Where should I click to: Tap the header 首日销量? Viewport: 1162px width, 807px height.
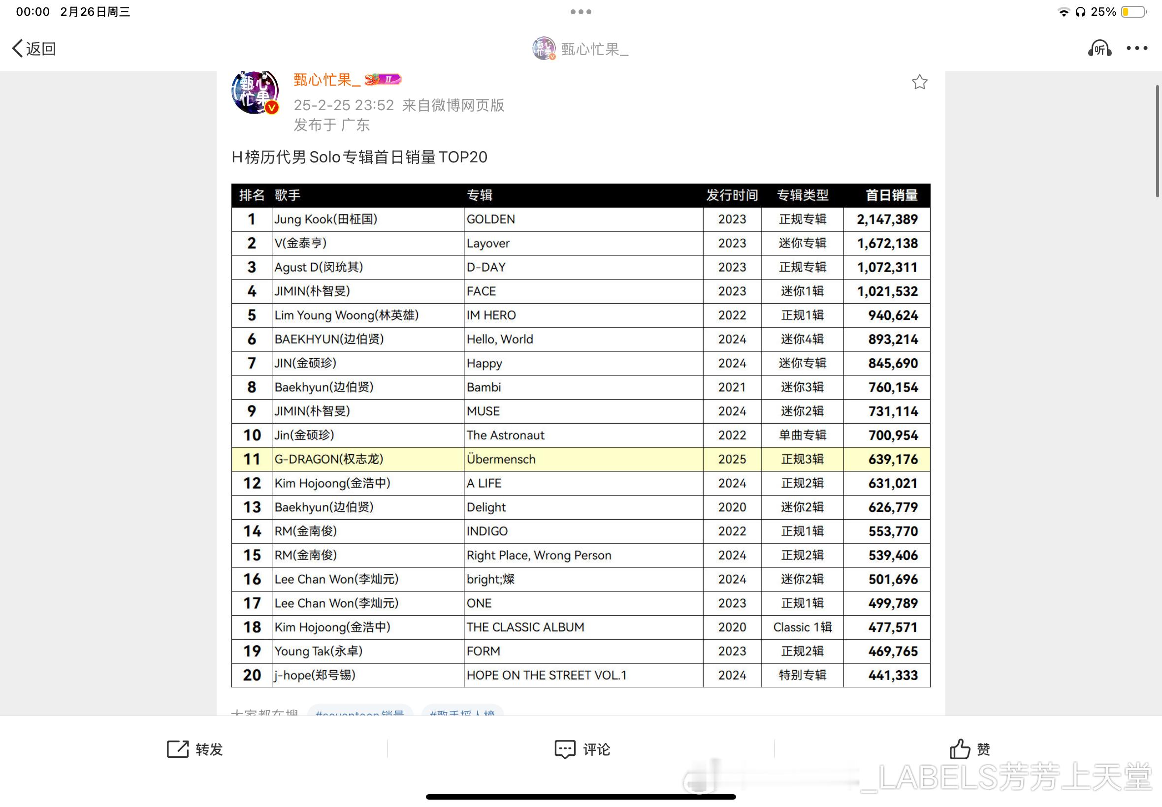click(x=891, y=195)
